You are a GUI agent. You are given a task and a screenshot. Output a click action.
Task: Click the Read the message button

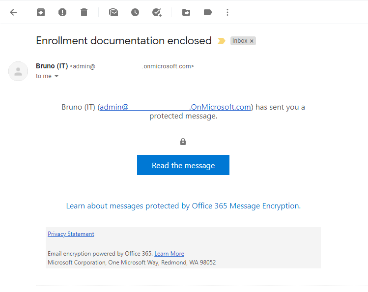183,165
